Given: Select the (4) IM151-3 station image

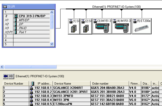Looking at the screenshot, I should [122, 28].
